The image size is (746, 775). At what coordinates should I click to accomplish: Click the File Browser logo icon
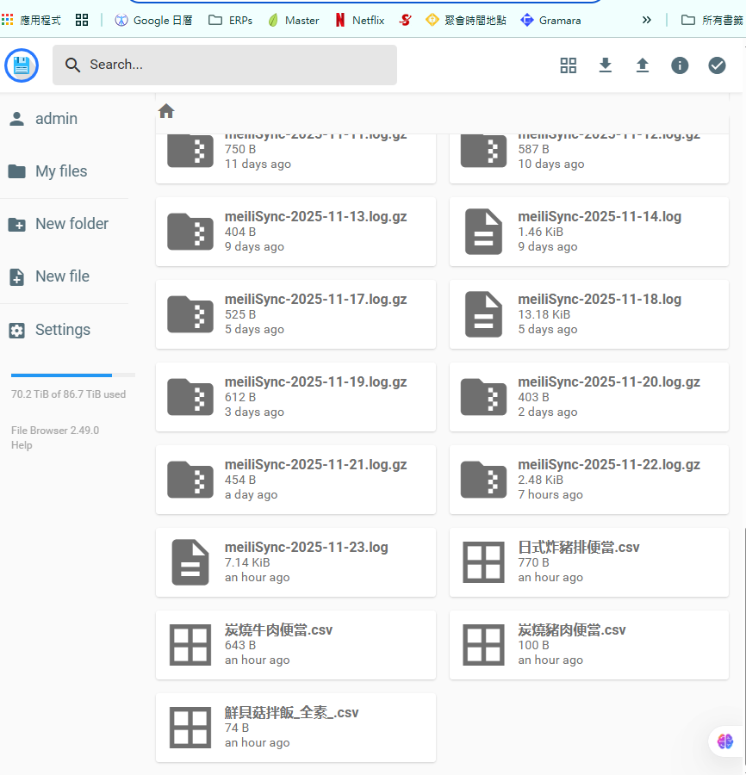click(x=22, y=65)
